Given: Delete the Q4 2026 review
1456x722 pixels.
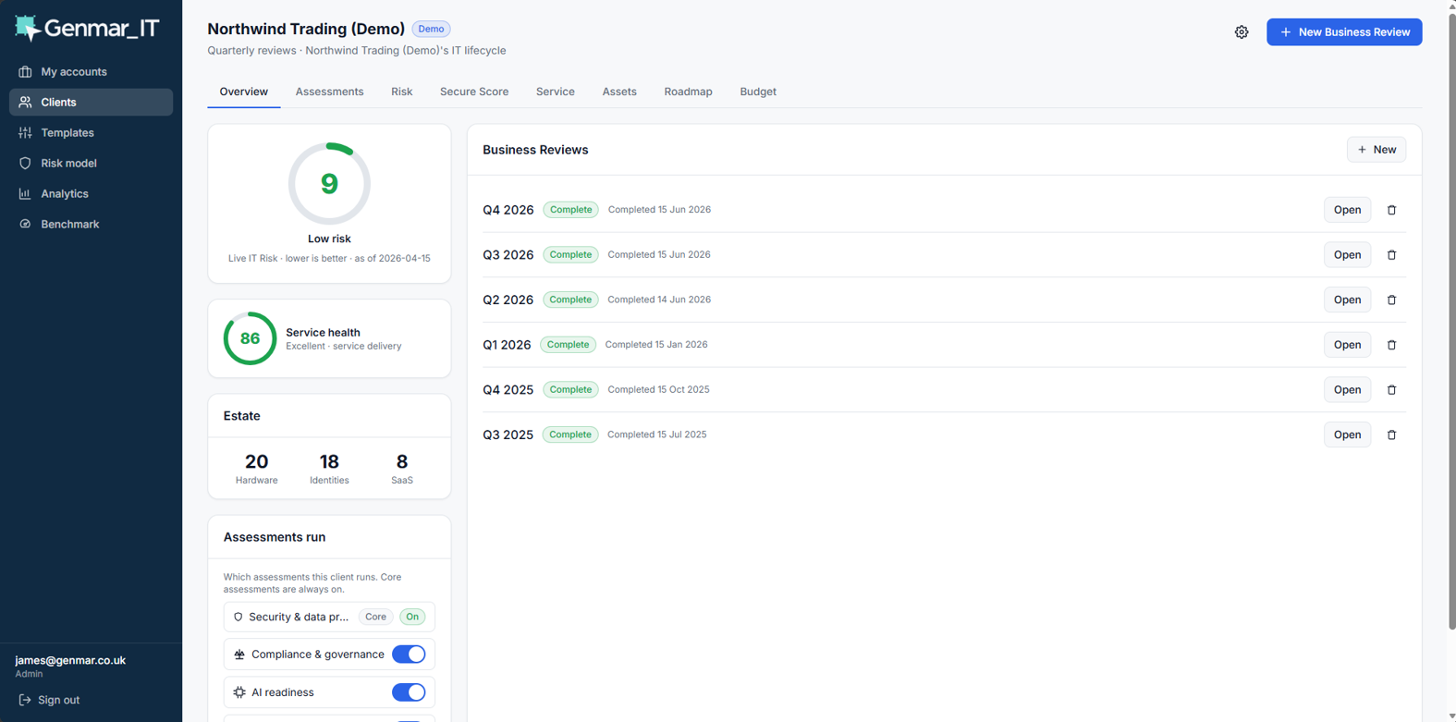Looking at the screenshot, I should (x=1391, y=210).
